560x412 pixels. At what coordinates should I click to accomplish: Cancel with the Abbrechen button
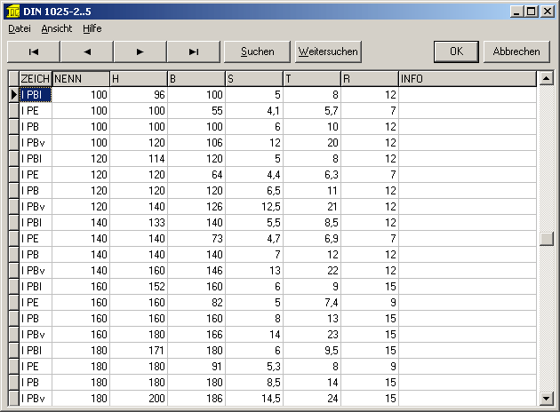(516, 51)
